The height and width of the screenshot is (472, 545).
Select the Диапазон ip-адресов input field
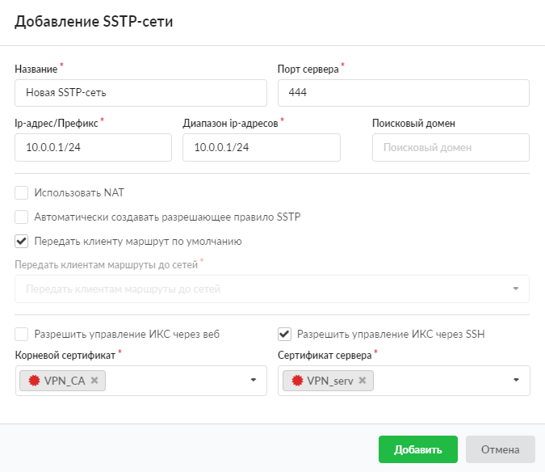[262, 147]
